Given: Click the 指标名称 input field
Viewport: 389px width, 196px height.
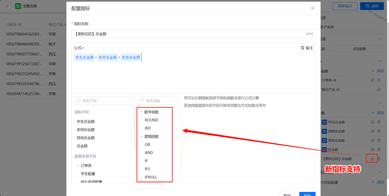Looking at the screenshot, I should point(188,34).
